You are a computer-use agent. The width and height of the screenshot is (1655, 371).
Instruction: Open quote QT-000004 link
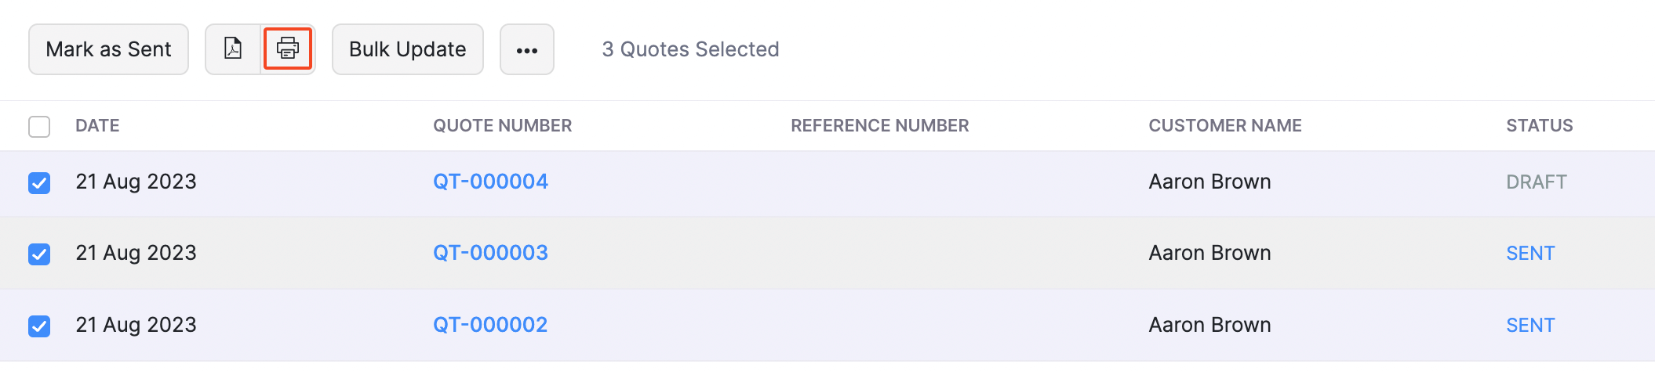[490, 182]
